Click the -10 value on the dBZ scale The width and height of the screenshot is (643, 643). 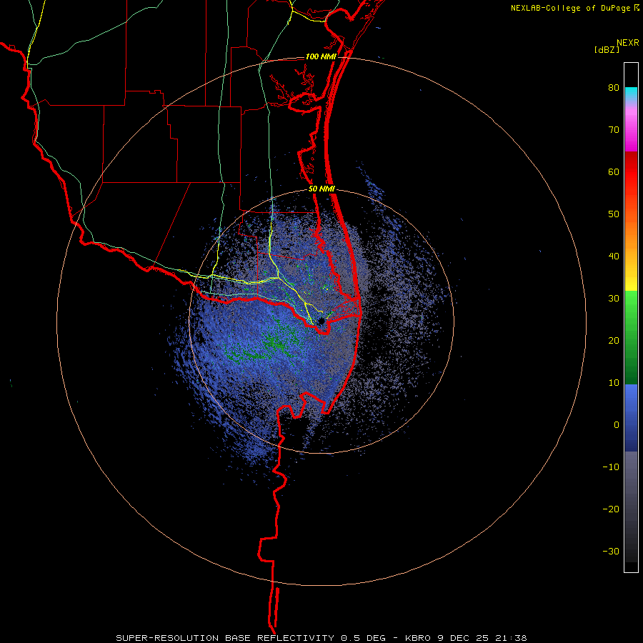pyautogui.click(x=611, y=467)
